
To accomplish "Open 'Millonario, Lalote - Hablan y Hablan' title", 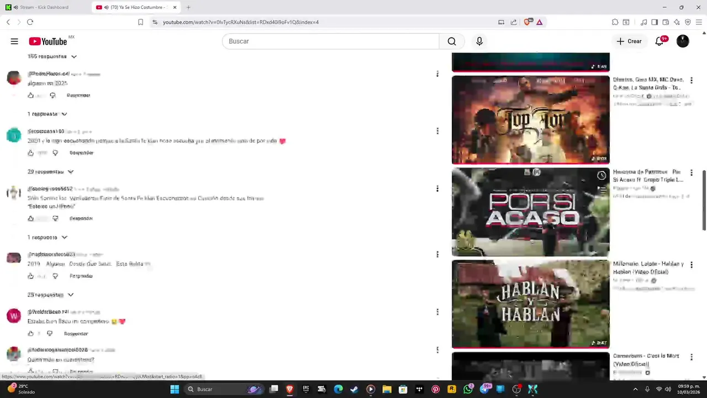I will 648,268.
